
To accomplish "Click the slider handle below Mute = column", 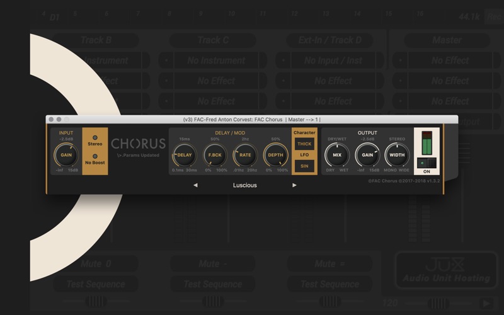I will pyautogui.click(x=329, y=302).
